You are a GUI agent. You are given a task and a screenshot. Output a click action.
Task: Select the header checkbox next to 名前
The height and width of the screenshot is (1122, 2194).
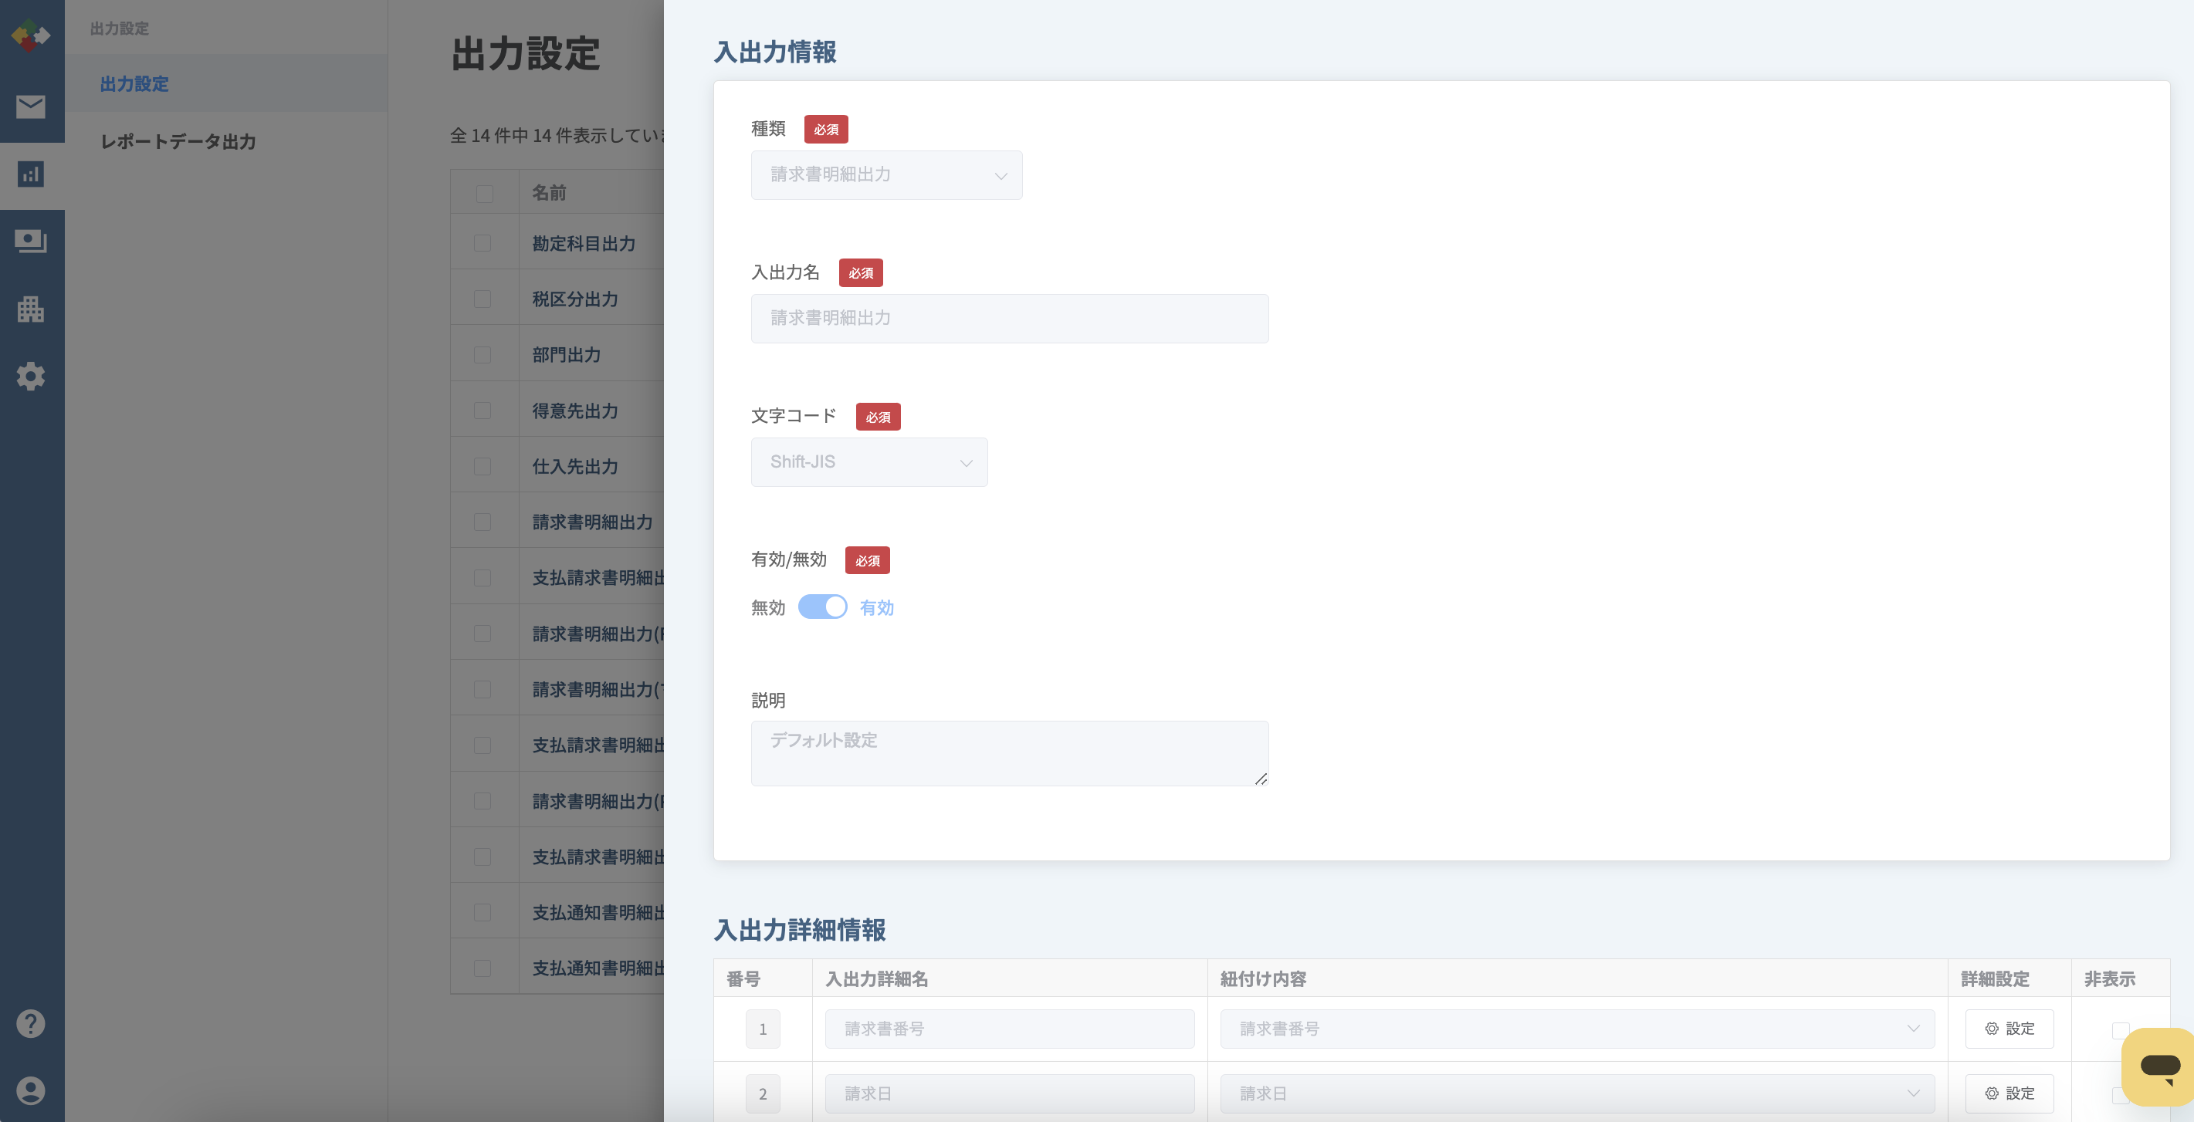[x=484, y=193]
